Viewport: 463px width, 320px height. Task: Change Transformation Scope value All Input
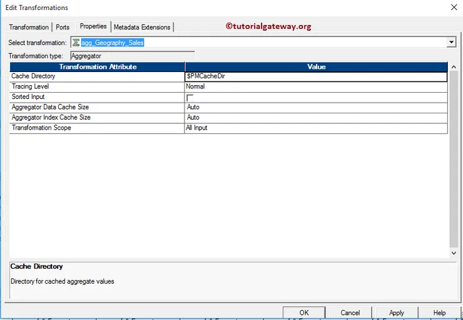coord(316,128)
